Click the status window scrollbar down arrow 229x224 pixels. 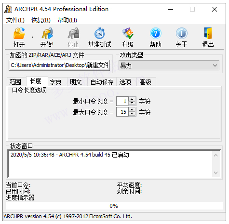216,172
